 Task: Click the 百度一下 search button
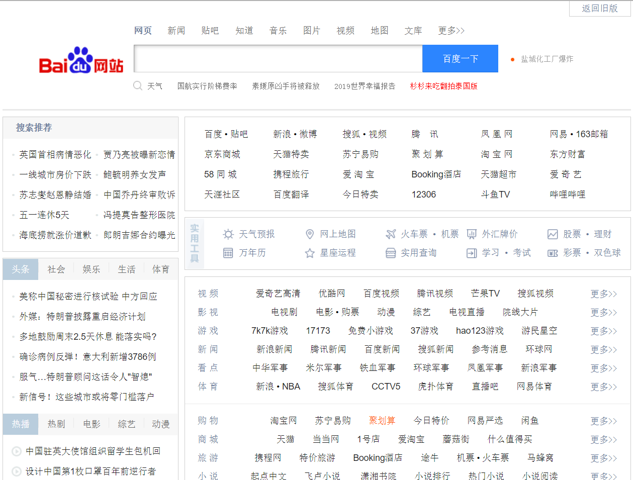[x=460, y=59]
